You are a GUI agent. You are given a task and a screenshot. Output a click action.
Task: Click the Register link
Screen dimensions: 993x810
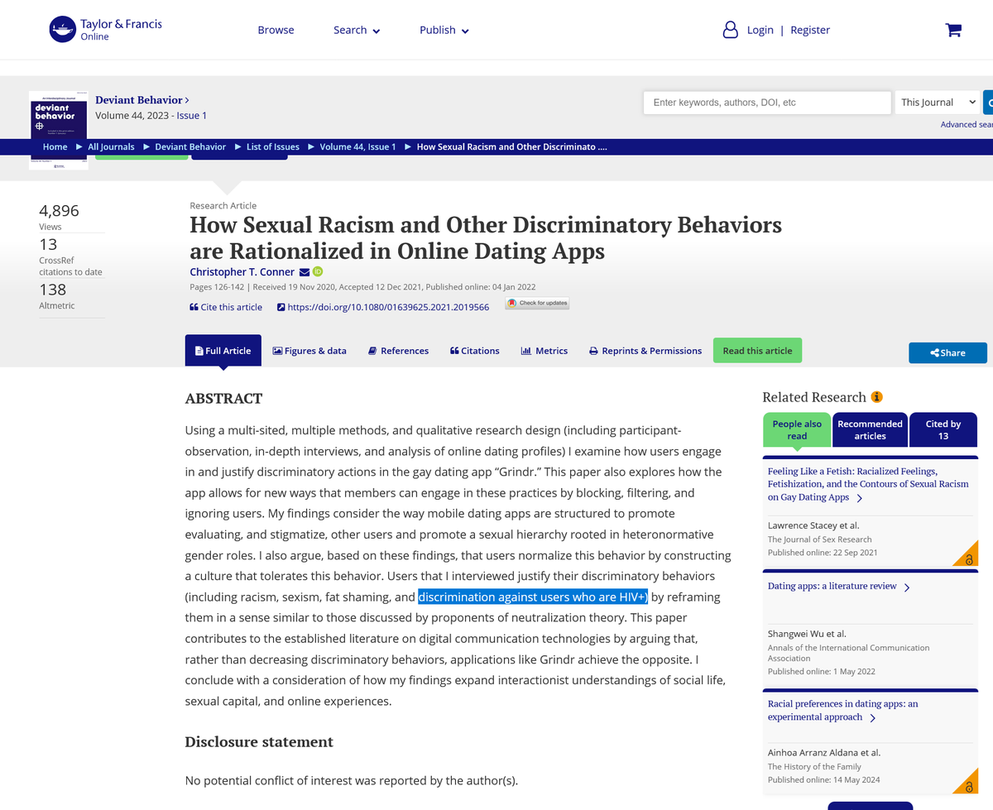coord(810,30)
